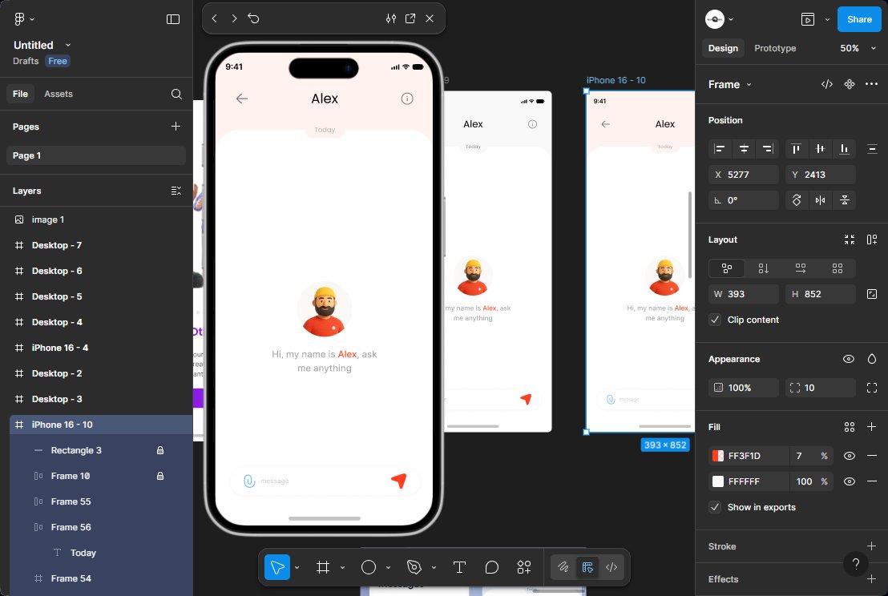Click the FFFFFF fill color swatch
The image size is (888, 596).
pyautogui.click(x=717, y=481)
